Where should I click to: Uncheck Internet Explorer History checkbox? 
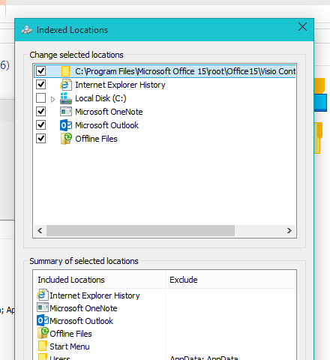[x=40, y=85]
